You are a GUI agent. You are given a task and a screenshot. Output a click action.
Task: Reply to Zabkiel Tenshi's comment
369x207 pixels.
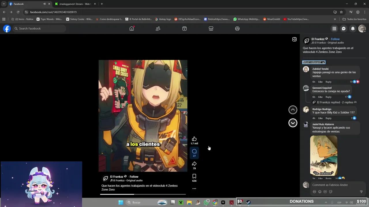[x=328, y=82]
